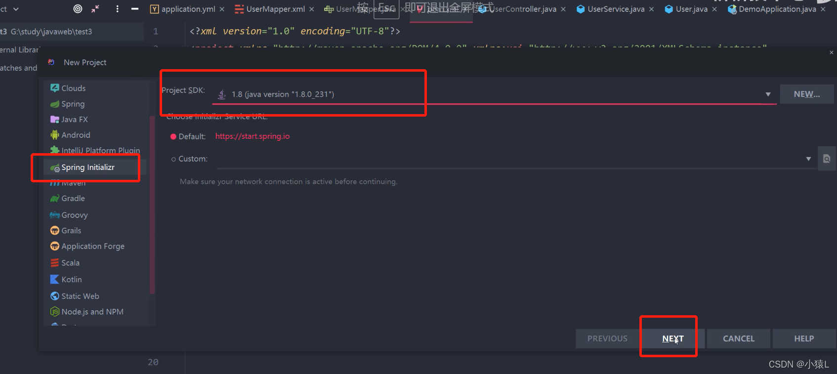837x374 pixels.
Task: Click the Android robot icon
Action: tap(55, 135)
